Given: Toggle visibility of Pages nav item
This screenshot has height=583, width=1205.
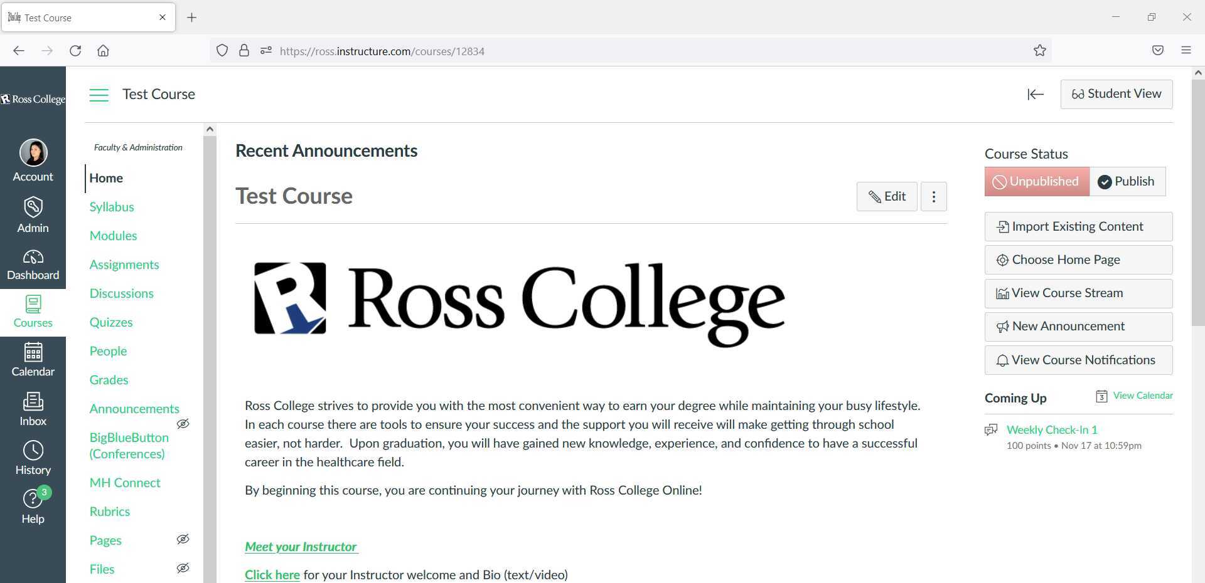Looking at the screenshot, I should coord(183,539).
